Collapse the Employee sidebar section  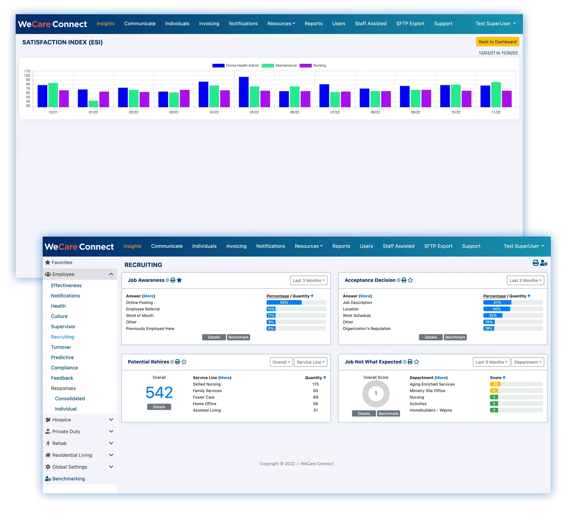[111, 274]
